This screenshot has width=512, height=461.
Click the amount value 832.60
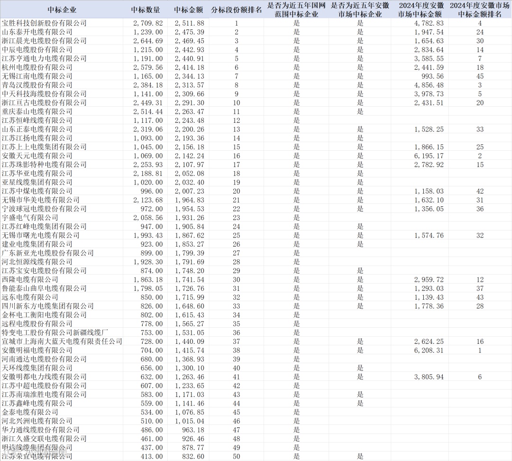click(x=193, y=456)
